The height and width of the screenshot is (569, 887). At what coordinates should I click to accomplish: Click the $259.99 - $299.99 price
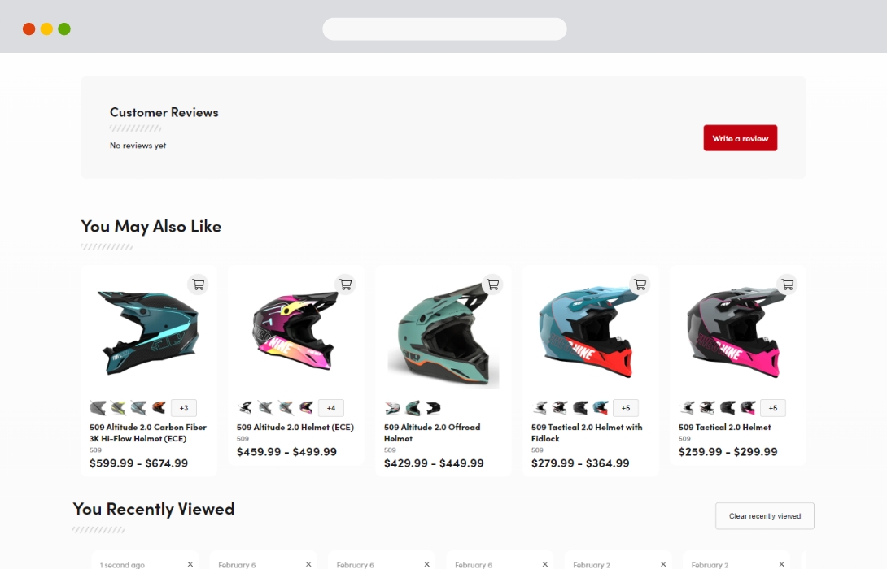[x=728, y=452]
